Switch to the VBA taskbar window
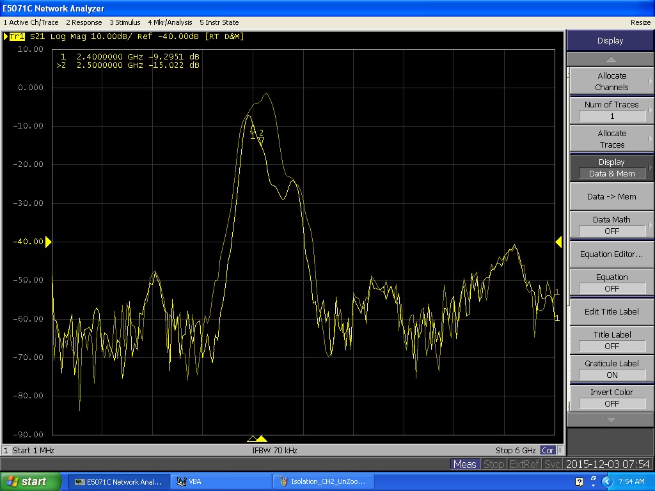Viewport: 655px width, 491px height. click(221, 482)
